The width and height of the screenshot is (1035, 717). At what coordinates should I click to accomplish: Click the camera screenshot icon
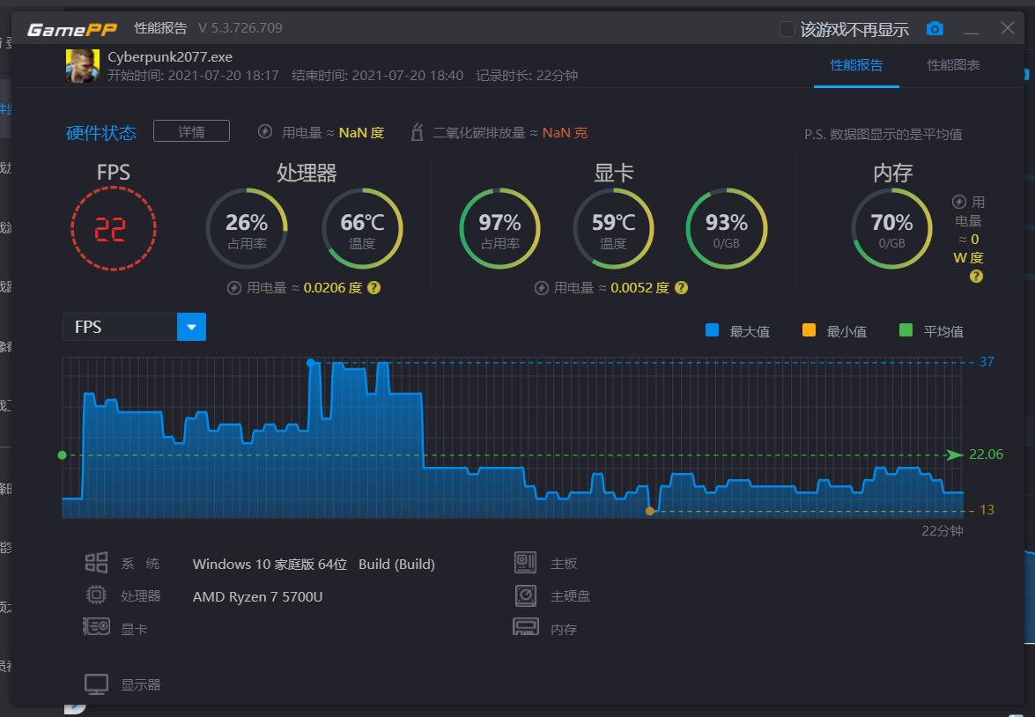[935, 29]
